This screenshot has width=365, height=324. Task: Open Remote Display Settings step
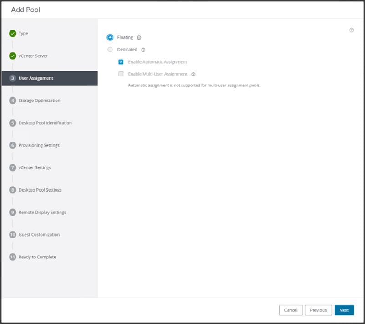pyautogui.click(x=42, y=213)
